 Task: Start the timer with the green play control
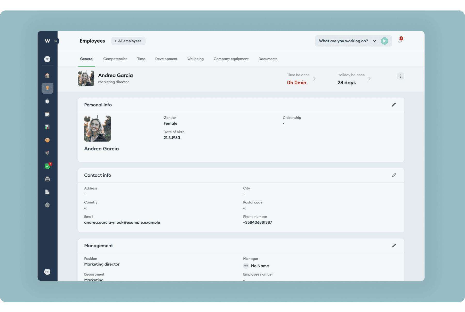click(384, 41)
